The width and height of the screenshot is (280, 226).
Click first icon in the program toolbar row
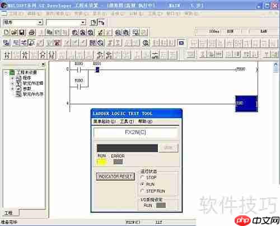click(x=7, y=43)
